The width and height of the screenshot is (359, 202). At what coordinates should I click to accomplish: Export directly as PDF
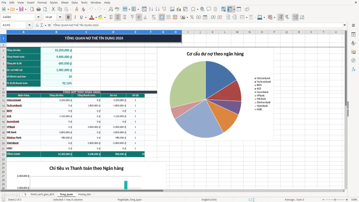click(x=32, y=9)
